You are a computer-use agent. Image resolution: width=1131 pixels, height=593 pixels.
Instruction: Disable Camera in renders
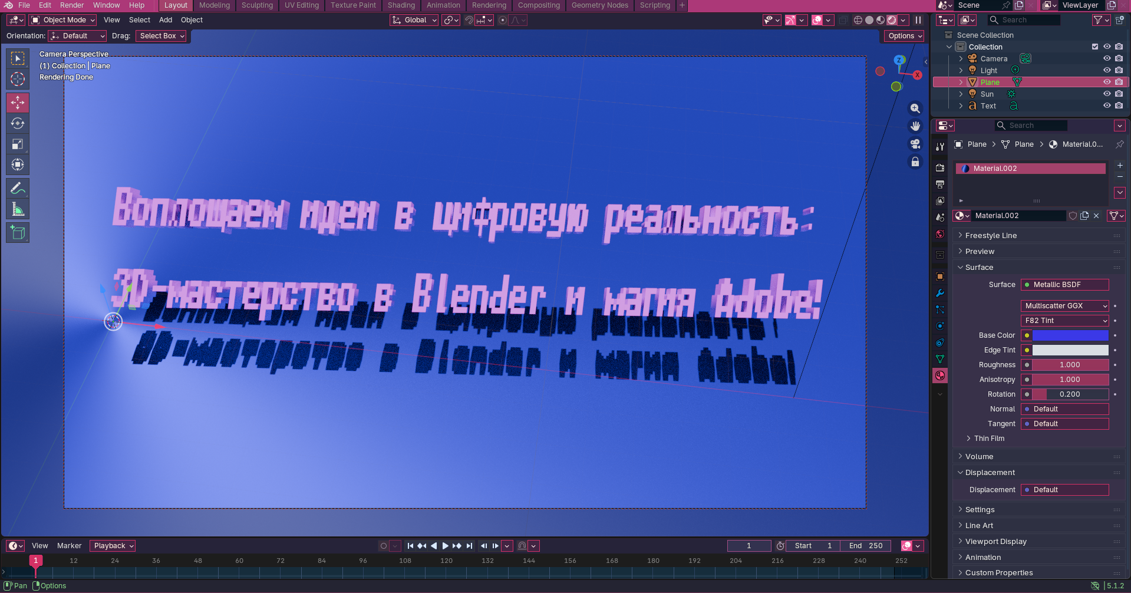click(x=1119, y=58)
